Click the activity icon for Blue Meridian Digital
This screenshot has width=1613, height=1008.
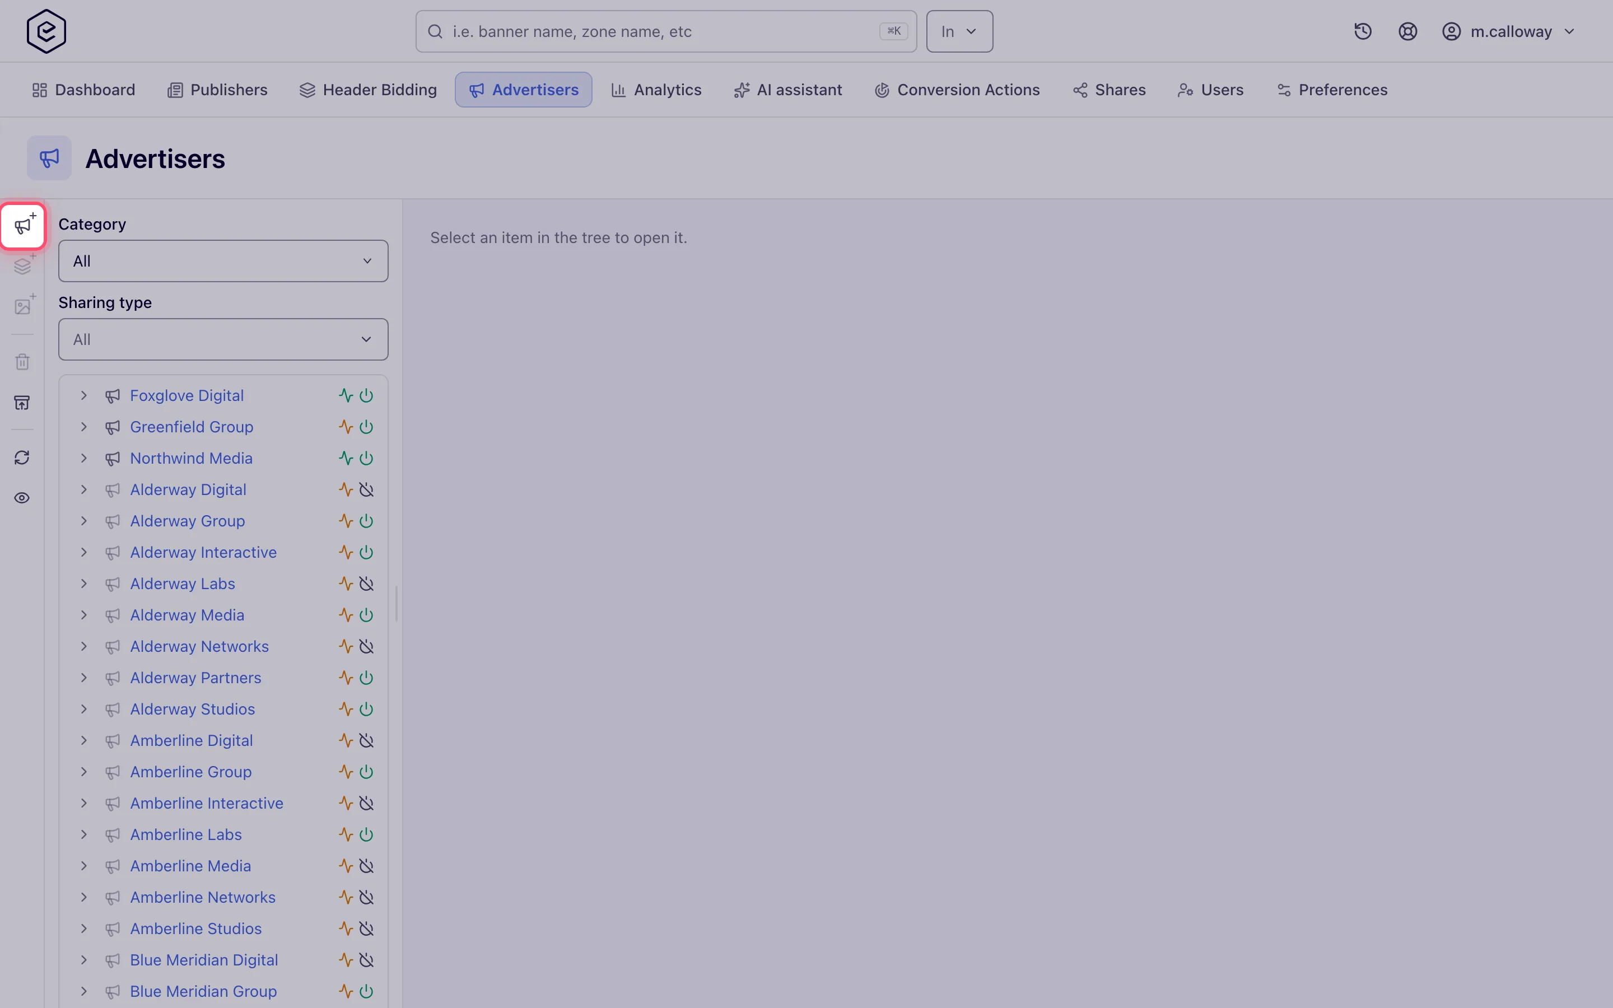point(345,960)
